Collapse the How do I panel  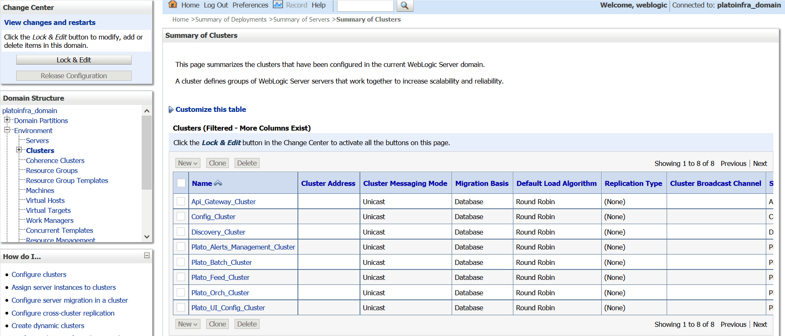[147, 255]
